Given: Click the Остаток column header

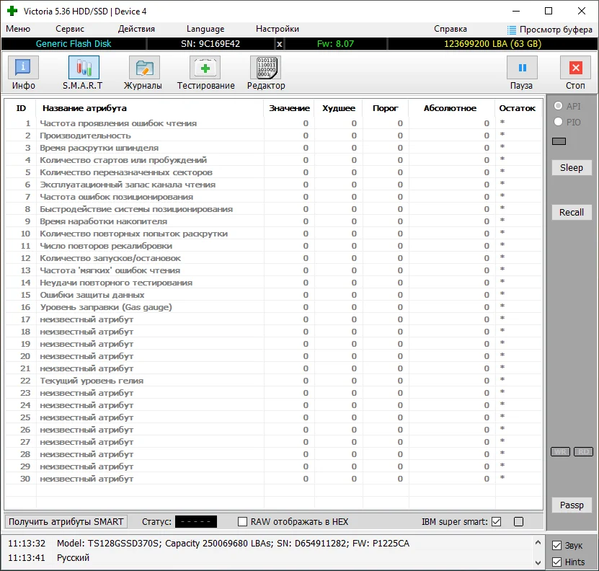Looking at the screenshot, I should pyautogui.click(x=518, y=108).
